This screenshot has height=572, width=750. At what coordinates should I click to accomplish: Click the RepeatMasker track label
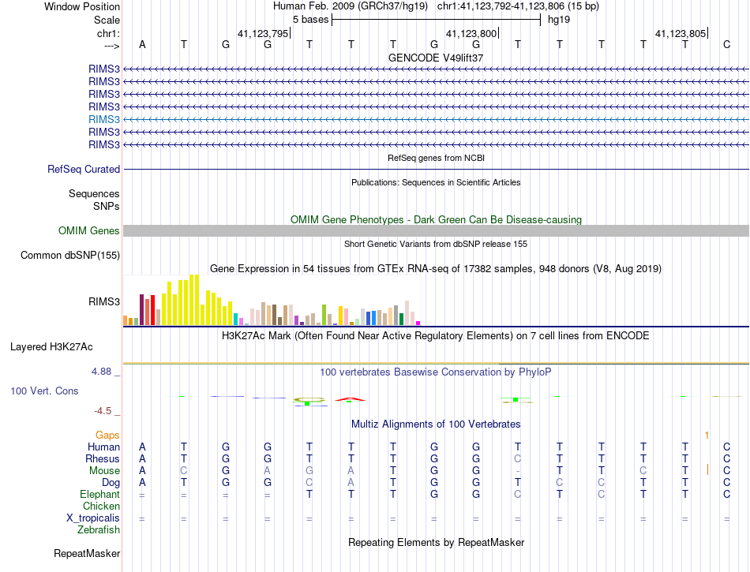coord(87,553)
